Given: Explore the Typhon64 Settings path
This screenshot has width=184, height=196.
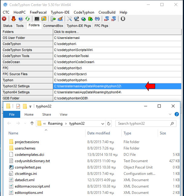Looking at the screenshot, I should (x=117, y=92).
